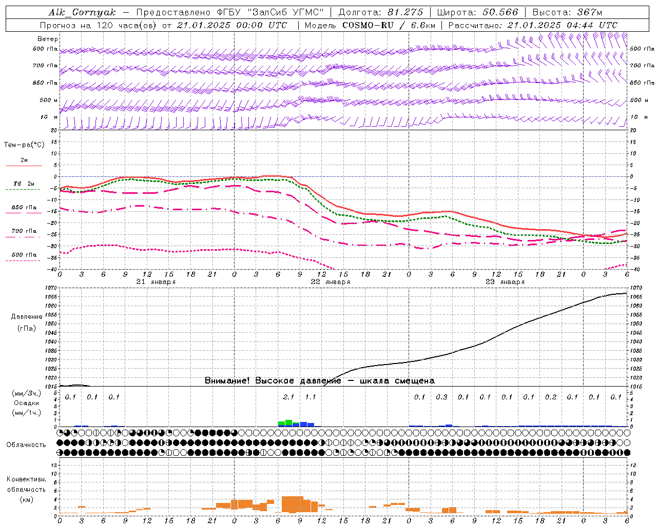The height and width of the screenshot is (525, 657).
Task: Select the calculated time 21.01.2025 04:44 UTC
Action: pyautogui.click(x=563, y=25)
